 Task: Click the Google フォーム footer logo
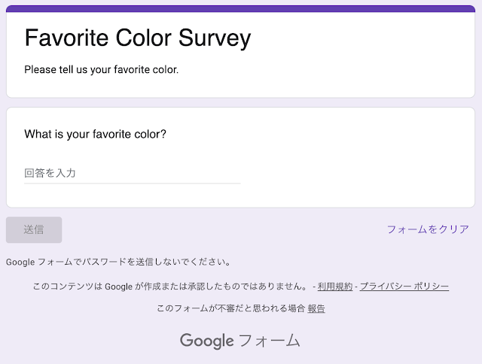click(240, 341)
